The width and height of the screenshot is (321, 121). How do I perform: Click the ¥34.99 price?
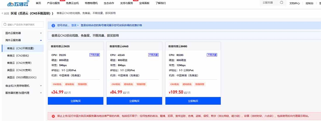click(57, 92)
